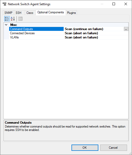
Task: Open the Property Pages toolbar icon
Action: tap(20, 19)
